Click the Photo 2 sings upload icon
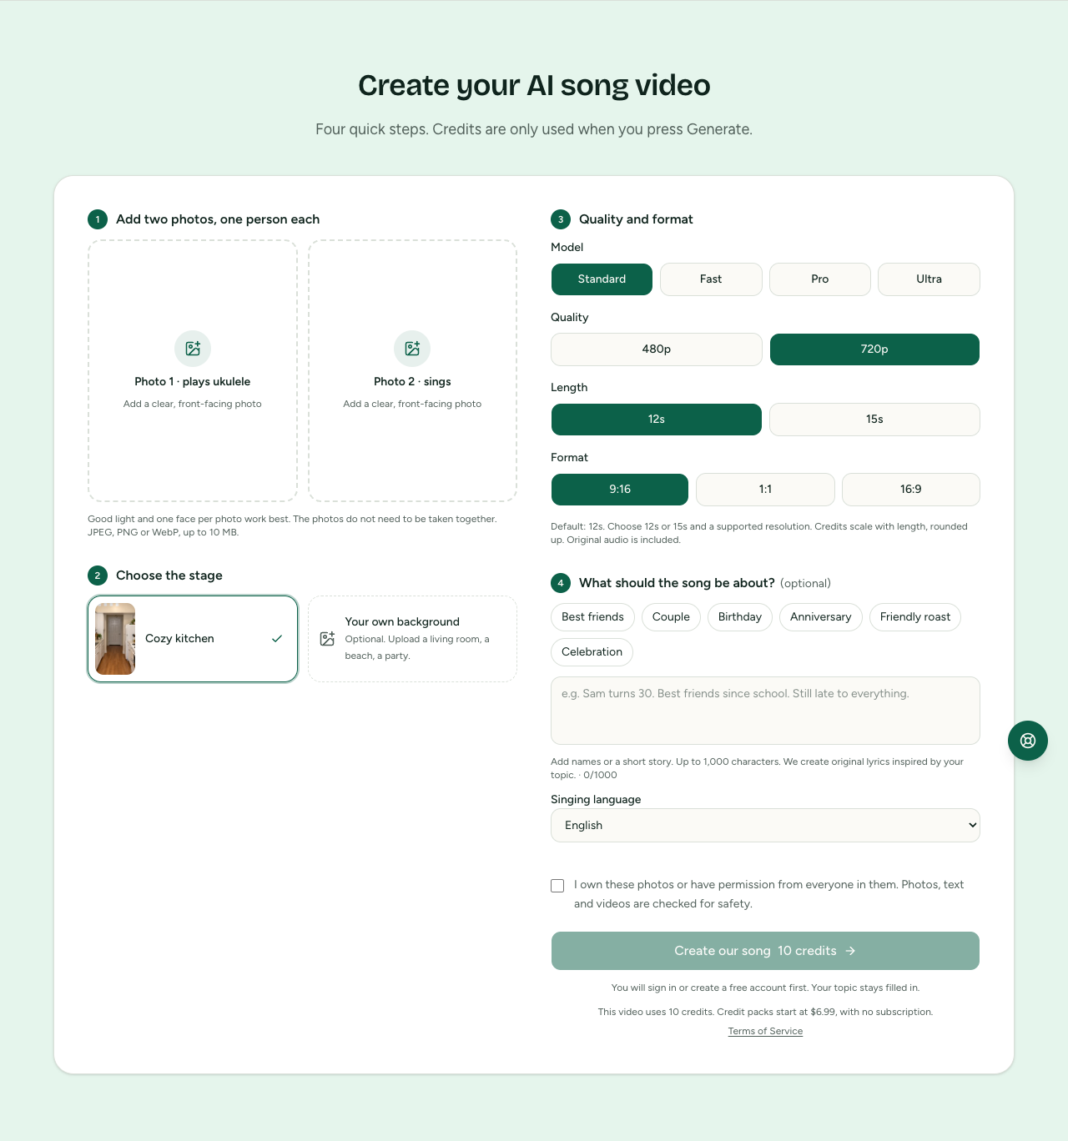Viewport: 1068px width, 1141px height. 412,349
